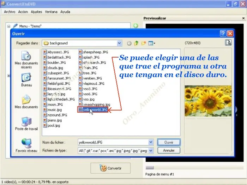The width and height of the screenshot is (247, 185).
Task: Select piano.jpg file
Action: point(53,120)
